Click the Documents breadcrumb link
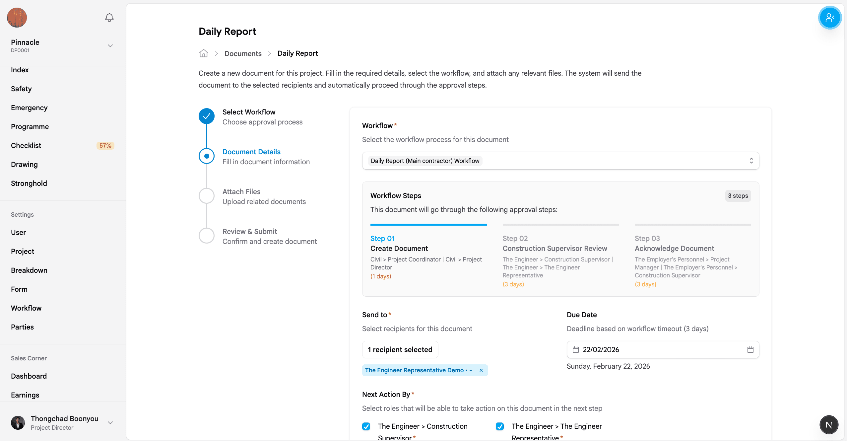The image size is (847, 441). point(243,54)
